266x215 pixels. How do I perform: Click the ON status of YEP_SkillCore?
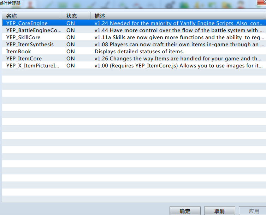pos(71,37)
